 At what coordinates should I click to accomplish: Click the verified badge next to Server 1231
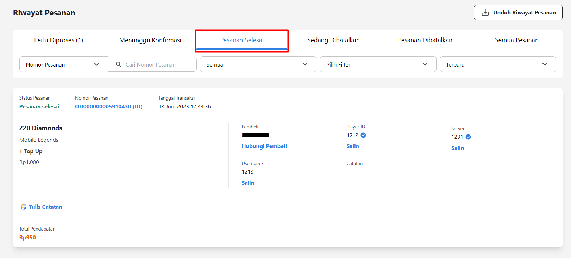[x=468, y=137]
